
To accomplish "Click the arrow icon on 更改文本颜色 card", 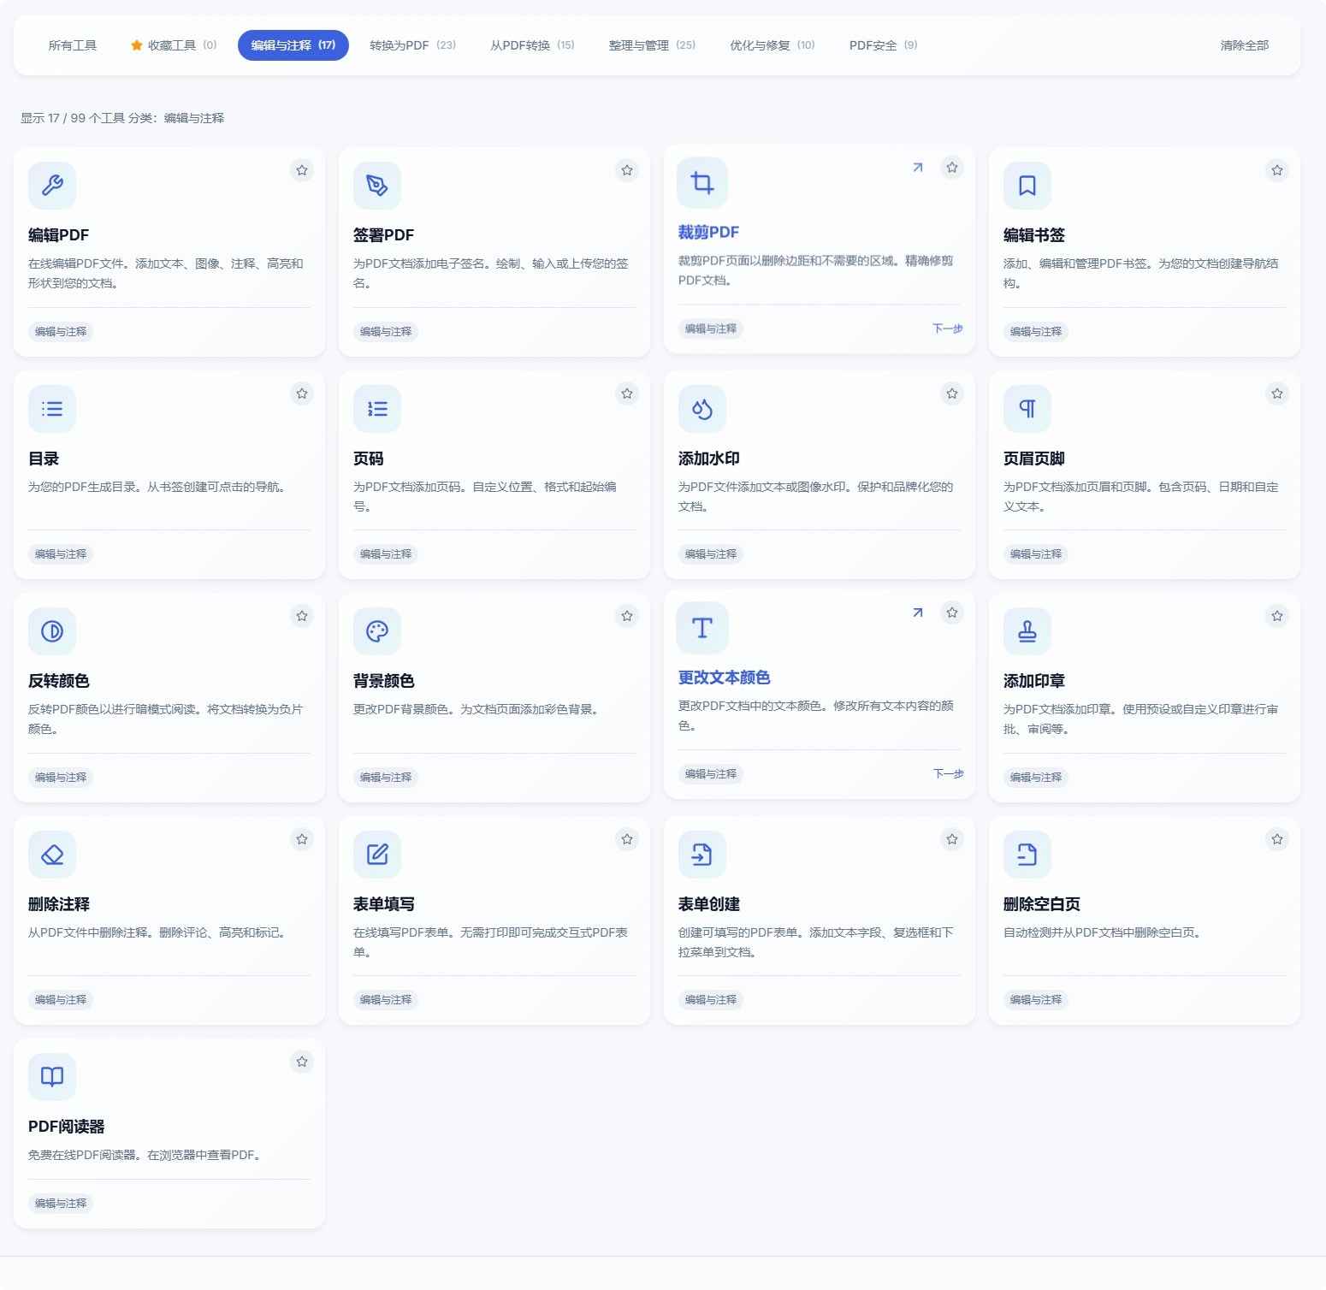I will (918, 612).
